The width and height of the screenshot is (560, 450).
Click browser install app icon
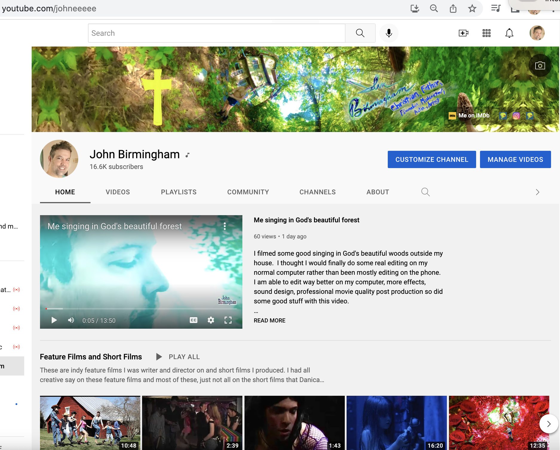click(x=415, y=8)
